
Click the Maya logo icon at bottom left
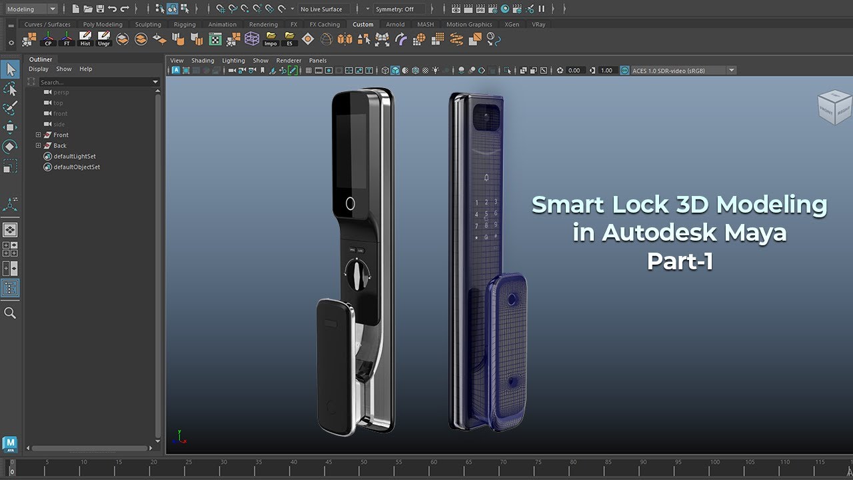(9, 444)
